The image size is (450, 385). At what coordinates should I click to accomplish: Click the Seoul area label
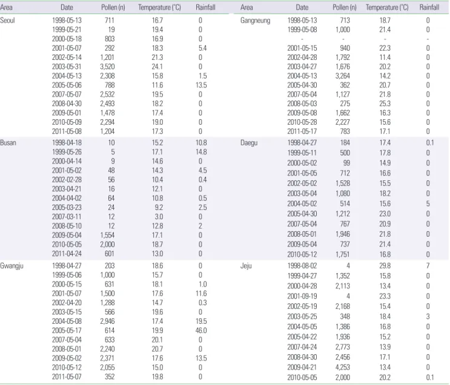pos(7,21)
